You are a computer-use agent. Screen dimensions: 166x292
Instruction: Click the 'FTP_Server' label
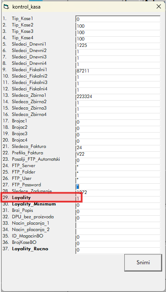23,166
